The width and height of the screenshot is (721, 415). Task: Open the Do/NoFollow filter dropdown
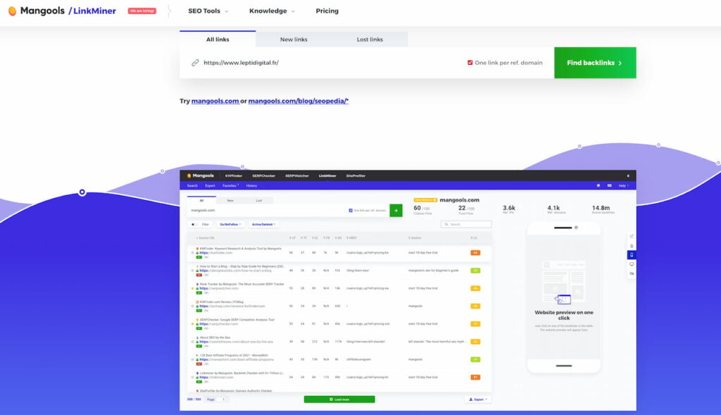point(231,225)
